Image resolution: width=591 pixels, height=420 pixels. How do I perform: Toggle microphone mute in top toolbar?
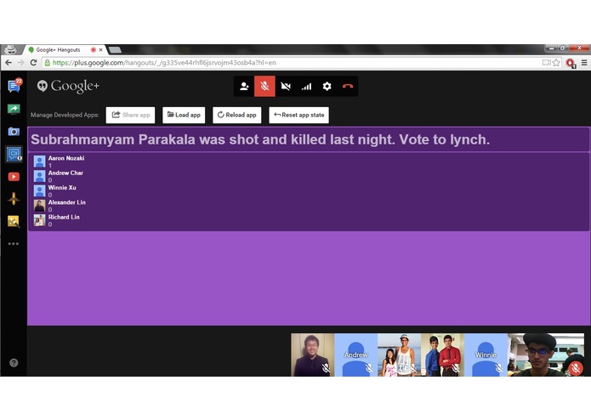264,86
